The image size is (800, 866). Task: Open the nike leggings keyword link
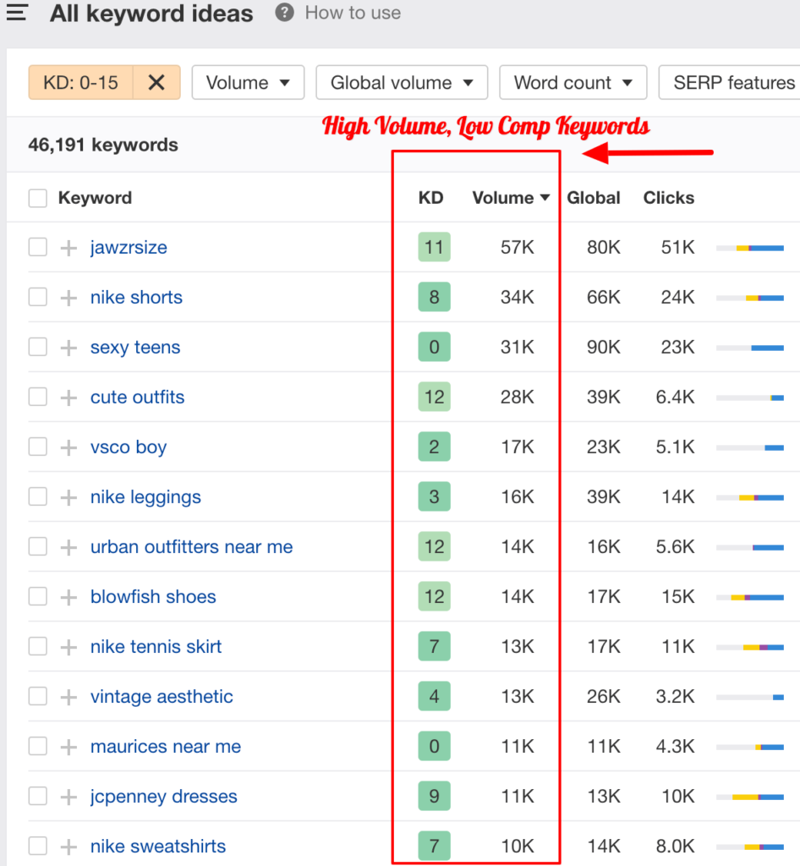(x=145, y=497)
